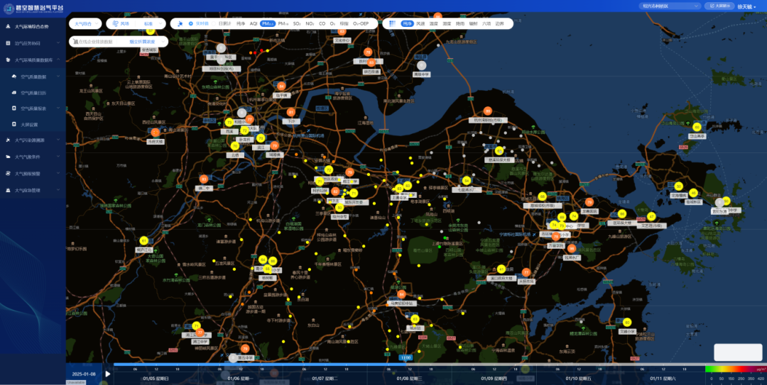This screenshot has width=767, height=385.
Task: Click the factory icon beside 在线企业排放数据
Action: 75,42
